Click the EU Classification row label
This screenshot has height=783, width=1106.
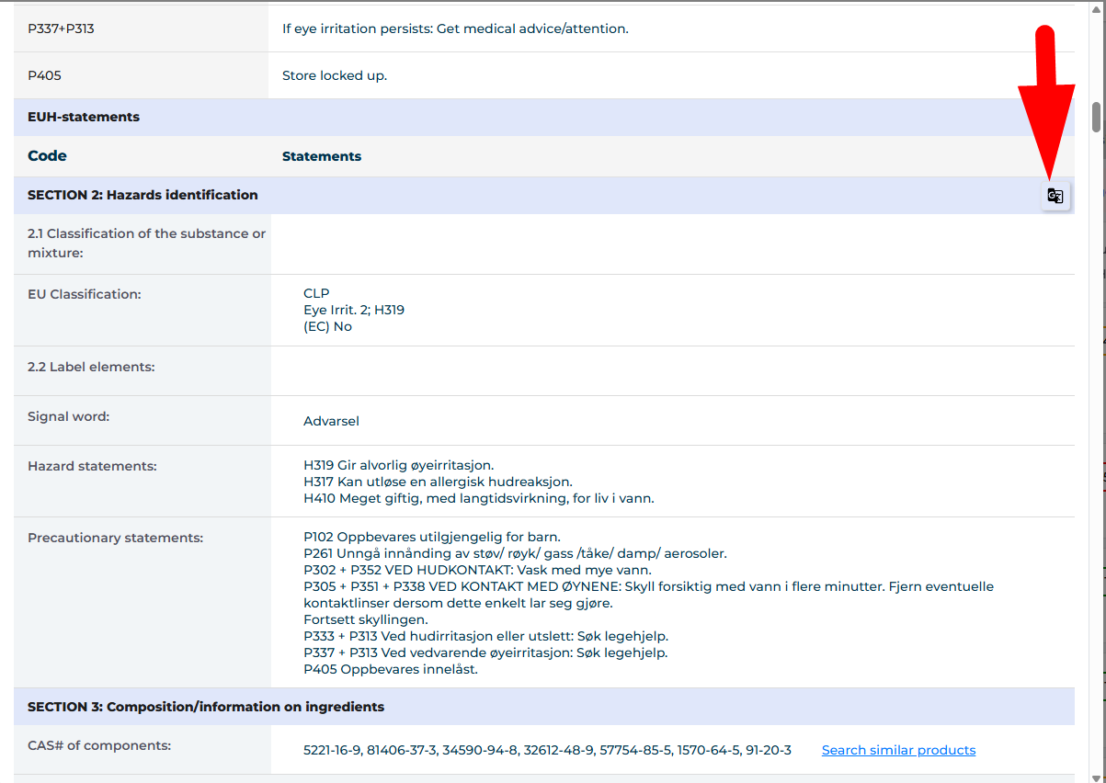pos(85,294)
